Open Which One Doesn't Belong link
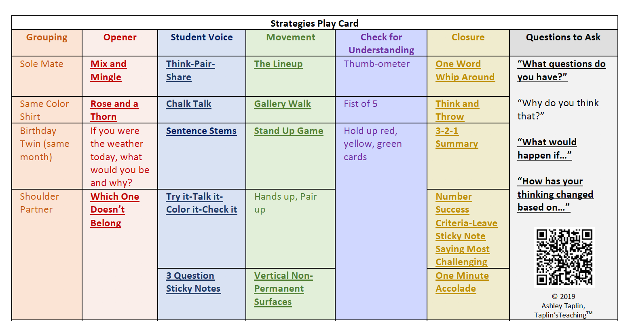Screen dimensions: 630x334 tap(115, 197)
